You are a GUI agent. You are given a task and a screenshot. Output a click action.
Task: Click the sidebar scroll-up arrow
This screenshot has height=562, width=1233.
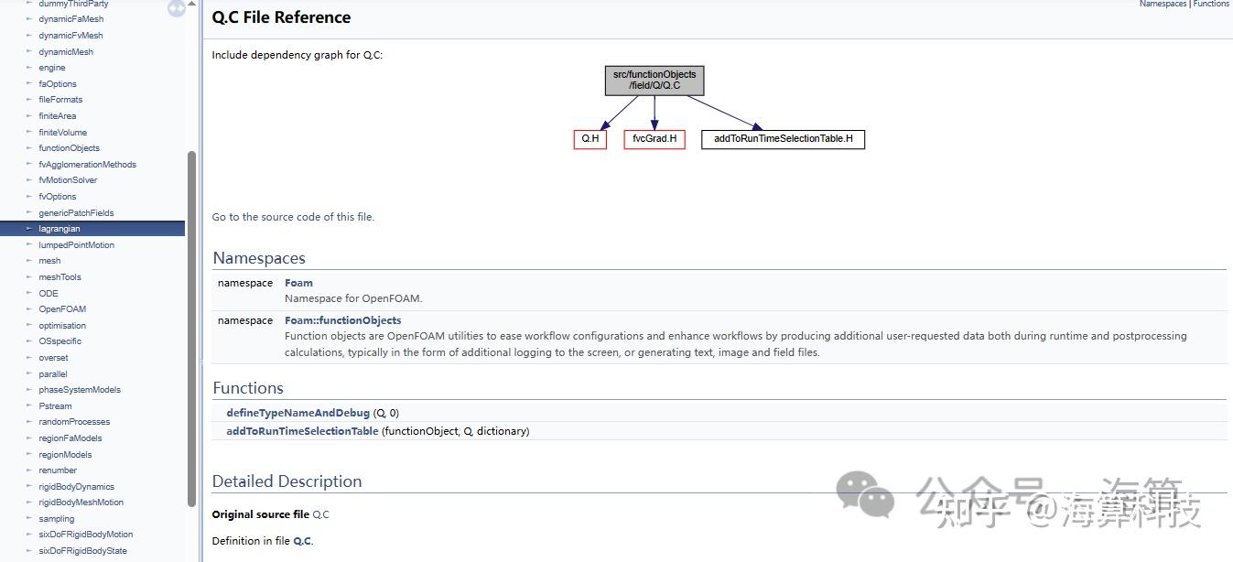[191, 5]
